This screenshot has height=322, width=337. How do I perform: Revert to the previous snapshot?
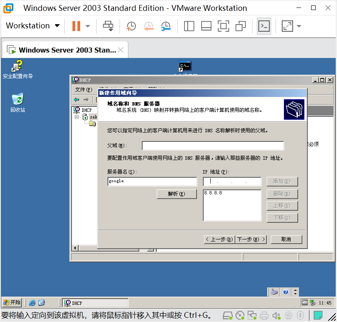click(x=148, y=26)
